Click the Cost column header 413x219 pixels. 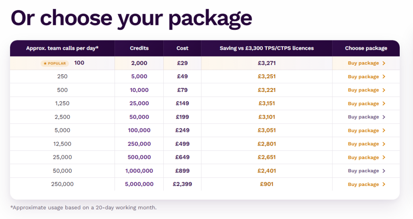click(x=182, y=48)
